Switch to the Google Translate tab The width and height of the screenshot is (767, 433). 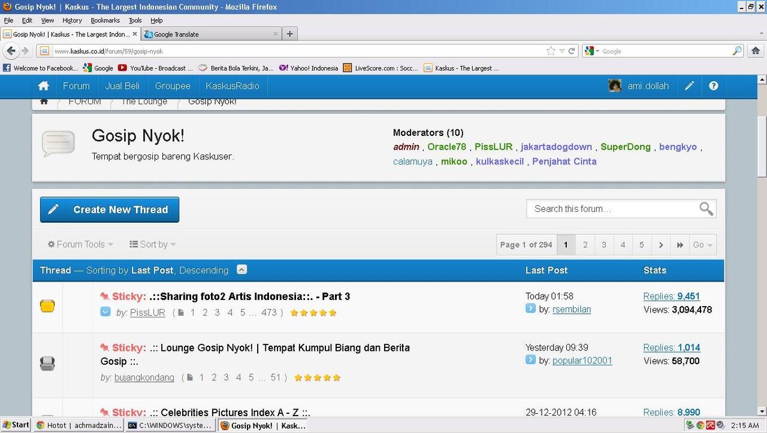point(212,34)
